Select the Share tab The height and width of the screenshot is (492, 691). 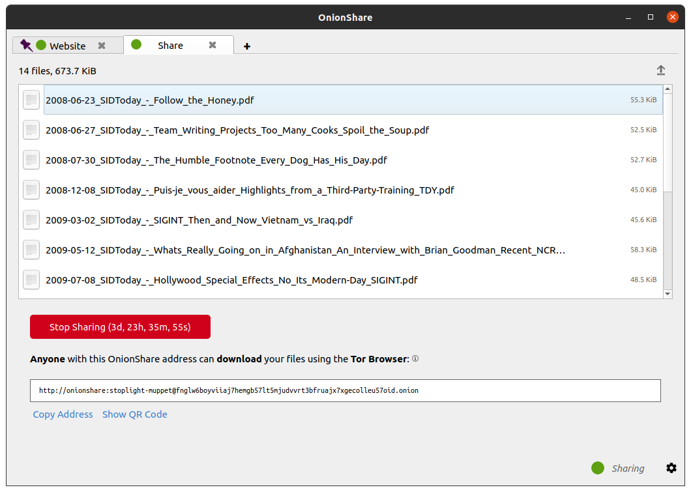[179, 45]
